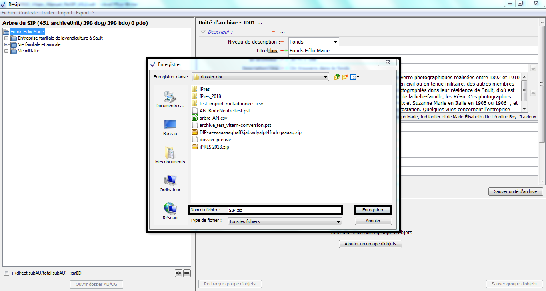Open the Bureau shortcut in sidebar
The height and width of the screenshot is (291, 546).
170,128
